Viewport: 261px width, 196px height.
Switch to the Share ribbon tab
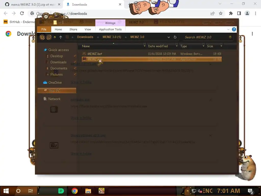pos(73,29)
